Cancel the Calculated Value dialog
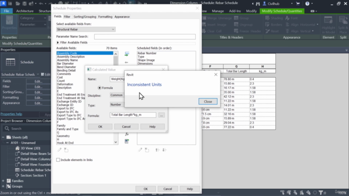The width and height of the screenshot is (349, 196). coord(126,127)
